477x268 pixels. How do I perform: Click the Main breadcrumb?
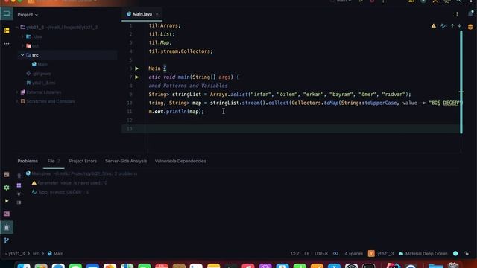[55, 253]
